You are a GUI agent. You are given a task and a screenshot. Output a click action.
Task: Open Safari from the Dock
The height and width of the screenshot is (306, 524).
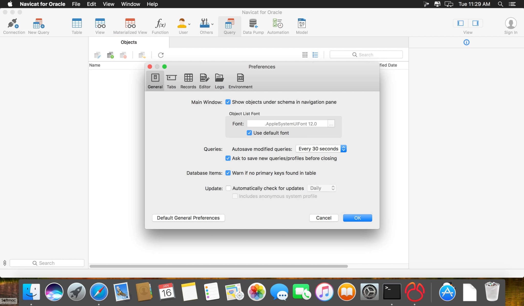tap(99, 292)
